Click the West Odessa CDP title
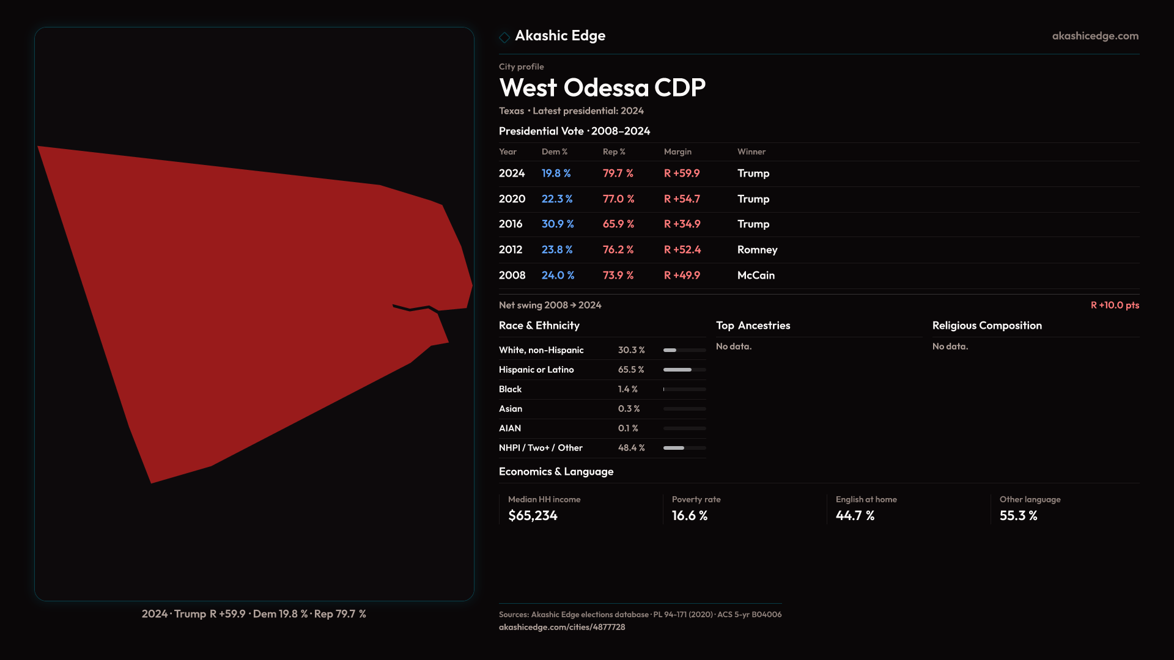This screenshot has width=1174, height=660. (x=602, y=88)
